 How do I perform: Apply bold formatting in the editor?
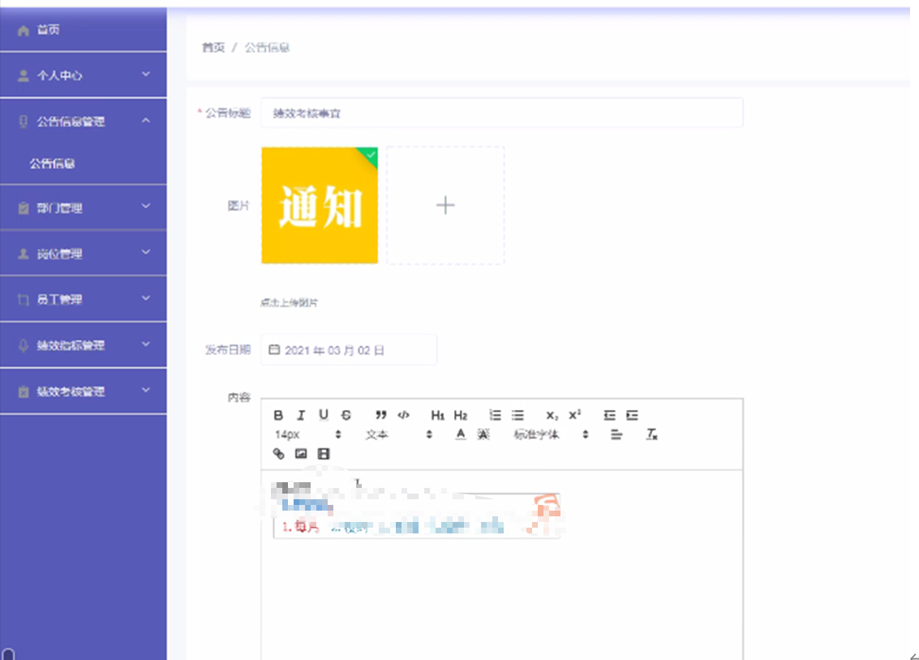[x=277, y=415]
